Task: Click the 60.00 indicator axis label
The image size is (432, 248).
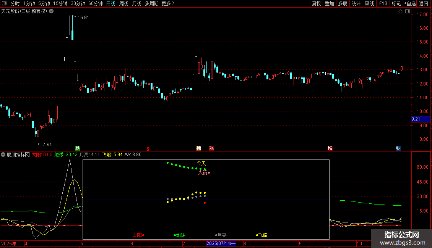Action: [422, 167]
